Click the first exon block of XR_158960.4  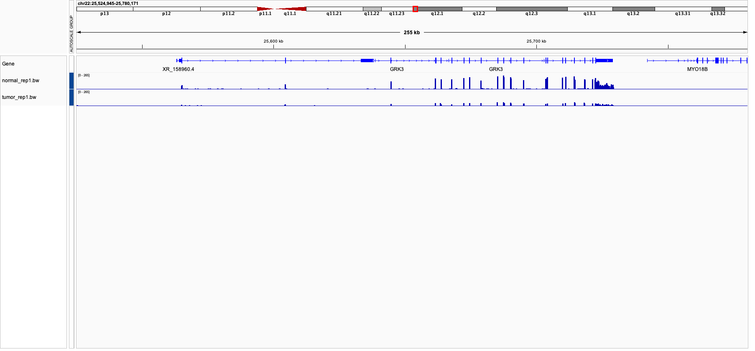click(x=180, y=61)
